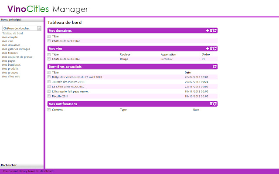Sort notifications by Date column
This screenshot has height=174, width=279.
(196, 110)
